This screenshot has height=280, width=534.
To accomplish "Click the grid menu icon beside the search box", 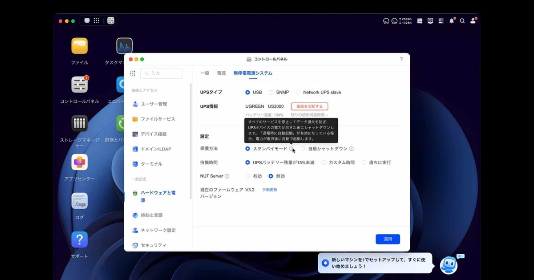I will tap(133, 73).
